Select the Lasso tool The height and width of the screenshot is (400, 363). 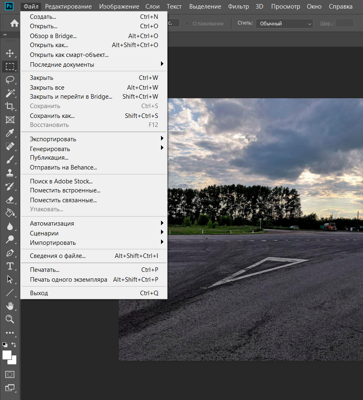(10, 80)
